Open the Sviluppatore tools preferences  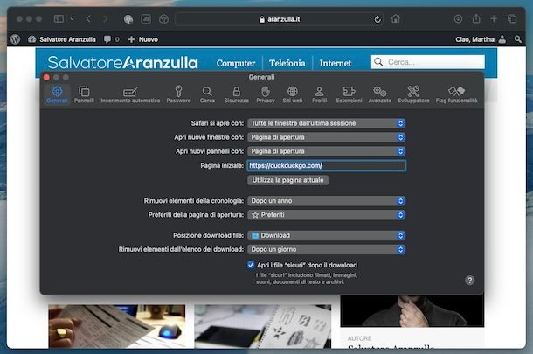tap(413, 94)
